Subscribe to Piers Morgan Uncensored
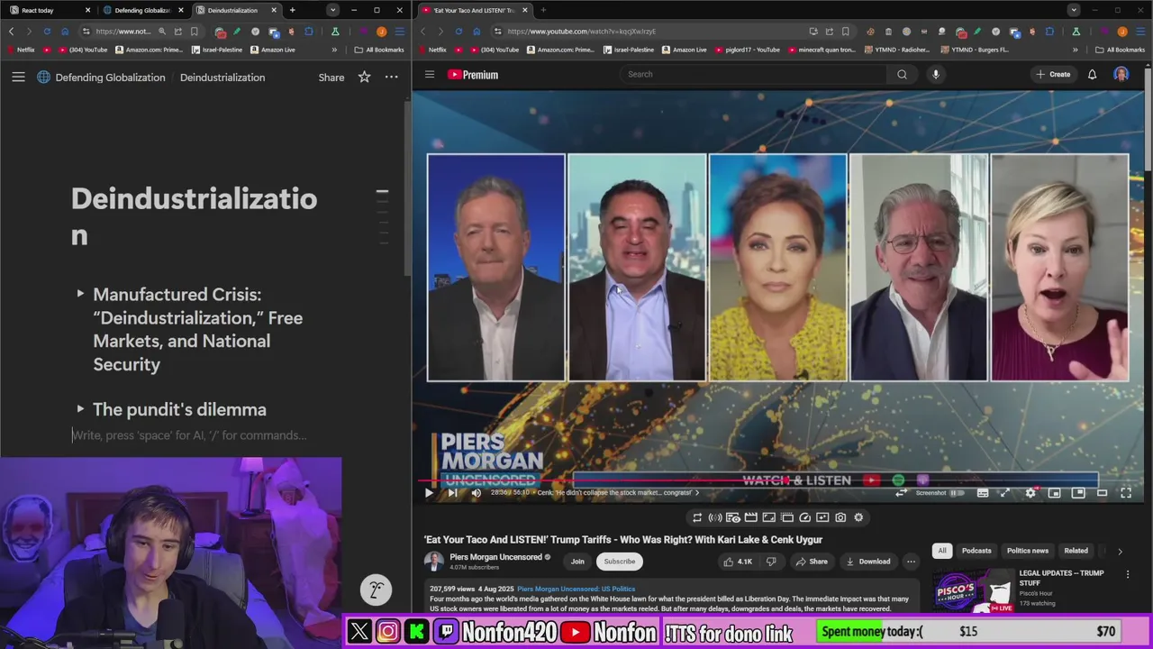Image resolution: width=1153 pixels, height=649 pixels. (x=620, y=562)
